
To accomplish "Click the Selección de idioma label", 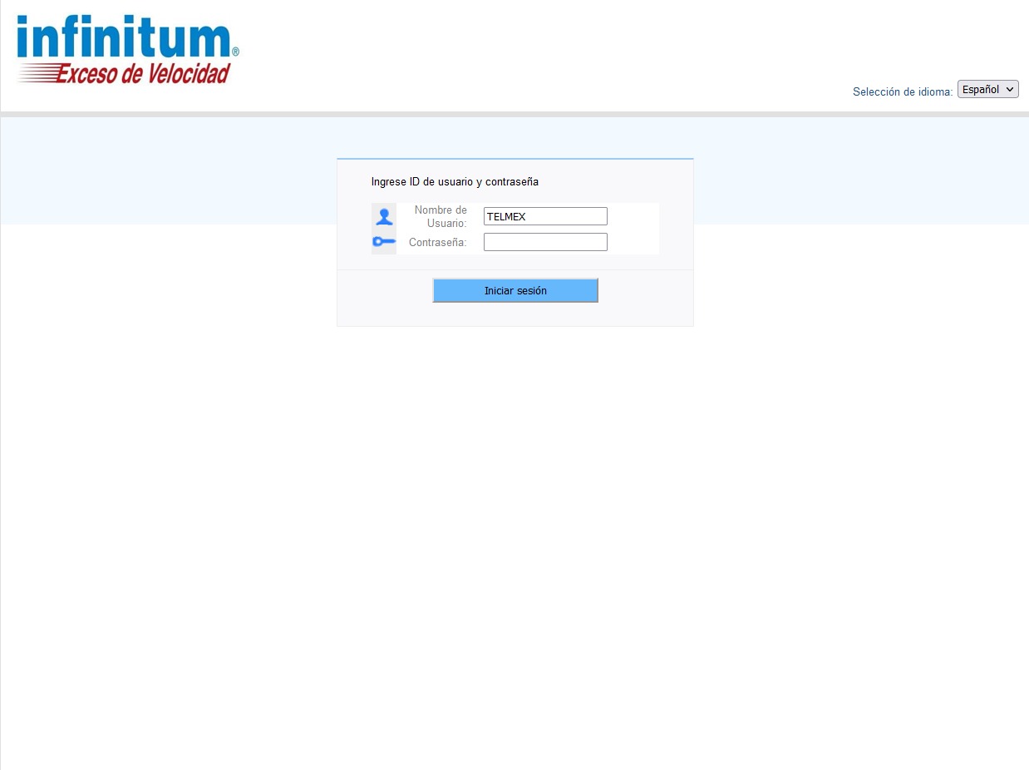I will coord(902,91).
